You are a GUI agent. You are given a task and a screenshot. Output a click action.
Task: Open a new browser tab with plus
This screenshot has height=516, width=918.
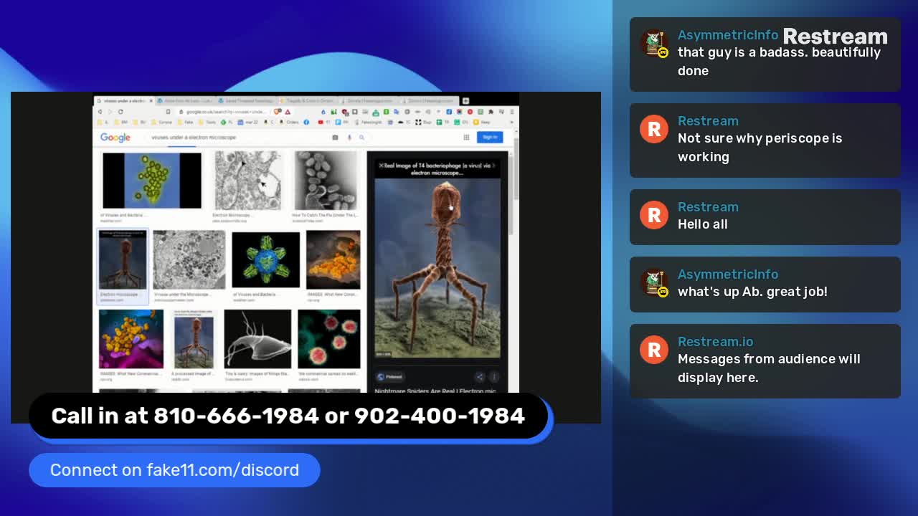point(465,101)
